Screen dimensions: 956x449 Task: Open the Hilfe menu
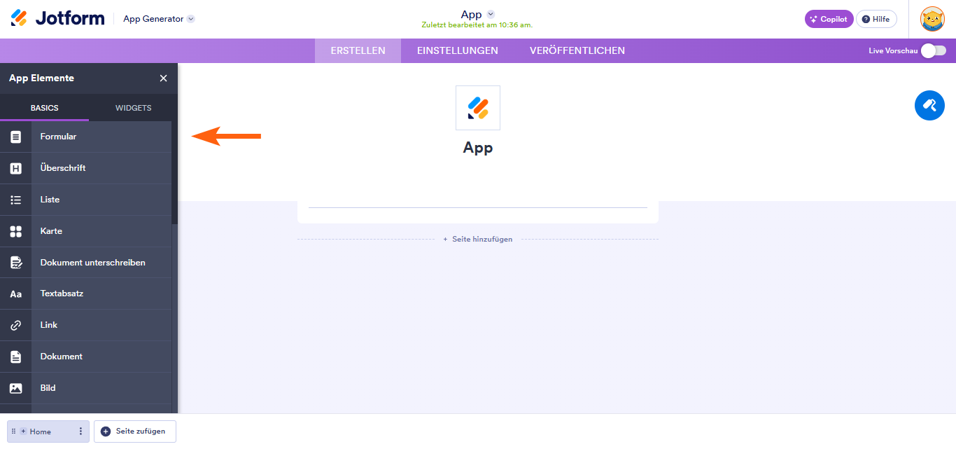(x=876, y=19)
